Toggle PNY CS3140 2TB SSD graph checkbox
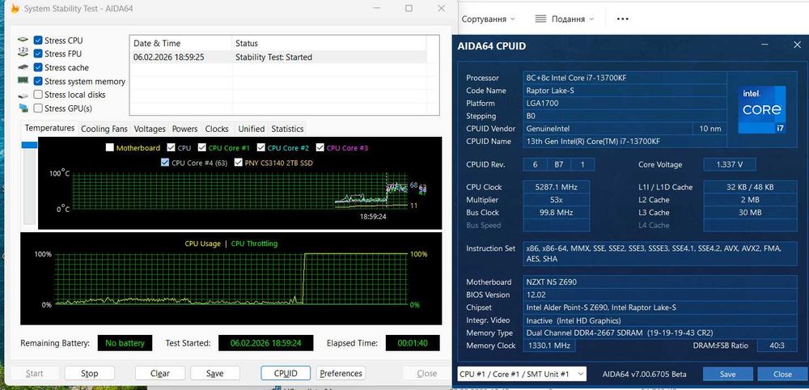Viewport: 809px width, 390px height. 238,163
